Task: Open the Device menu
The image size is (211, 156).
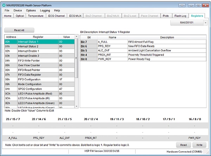Action: tap(18, 10)
